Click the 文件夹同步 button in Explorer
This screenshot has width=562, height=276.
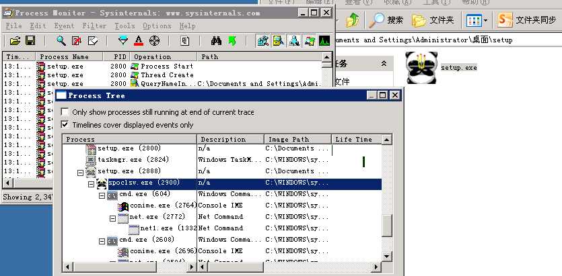tap(526, 20)
